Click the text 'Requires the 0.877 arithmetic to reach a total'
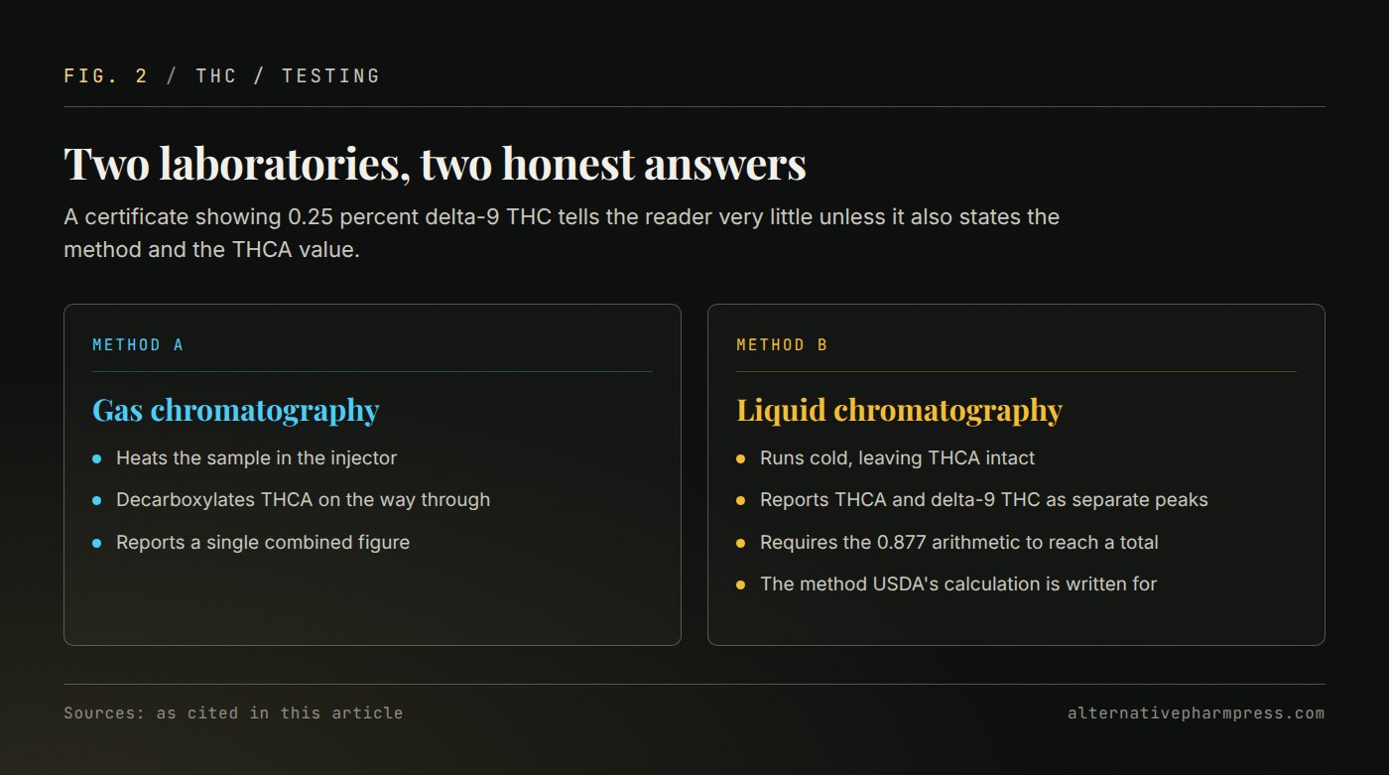The width and height of the screenshot is (1389, 775). point(958,543)
